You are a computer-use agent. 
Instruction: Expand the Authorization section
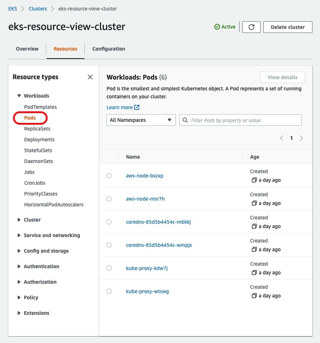[19, 282]
